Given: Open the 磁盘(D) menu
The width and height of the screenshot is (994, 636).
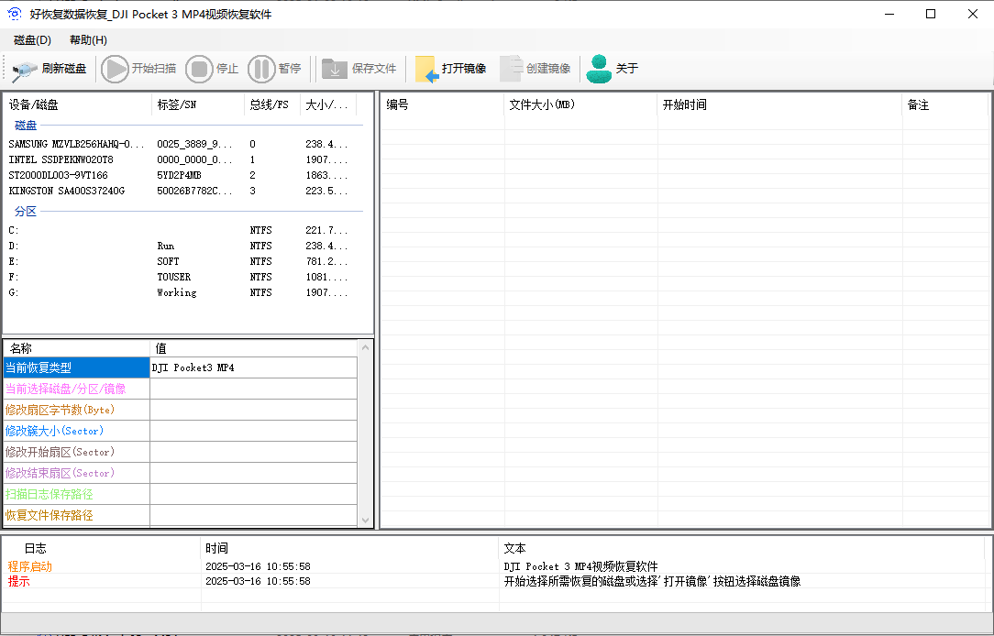Looking at the screenshot, I should 33,40.
